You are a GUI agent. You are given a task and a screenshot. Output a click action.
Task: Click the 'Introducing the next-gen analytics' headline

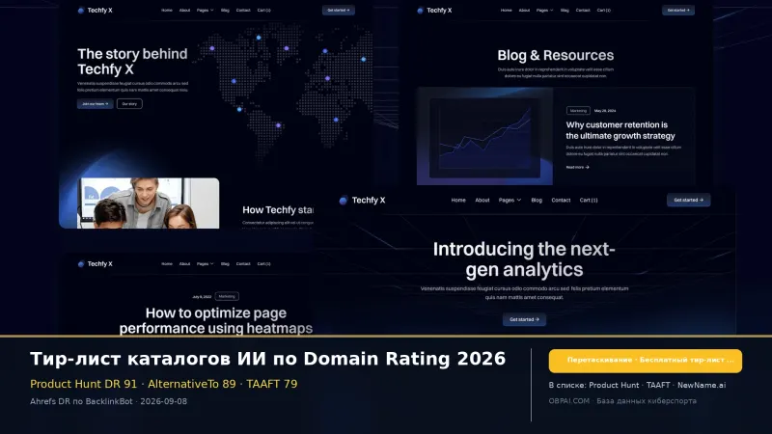tap(524, 259)
